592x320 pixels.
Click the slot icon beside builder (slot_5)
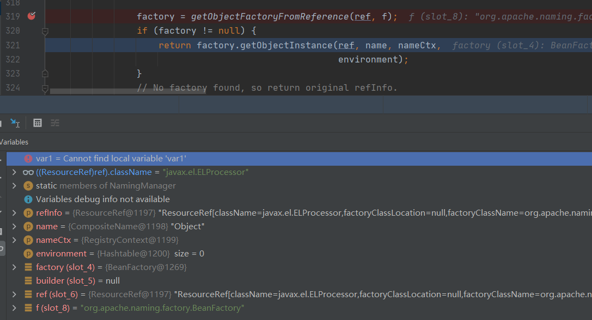tap(28, 281)
